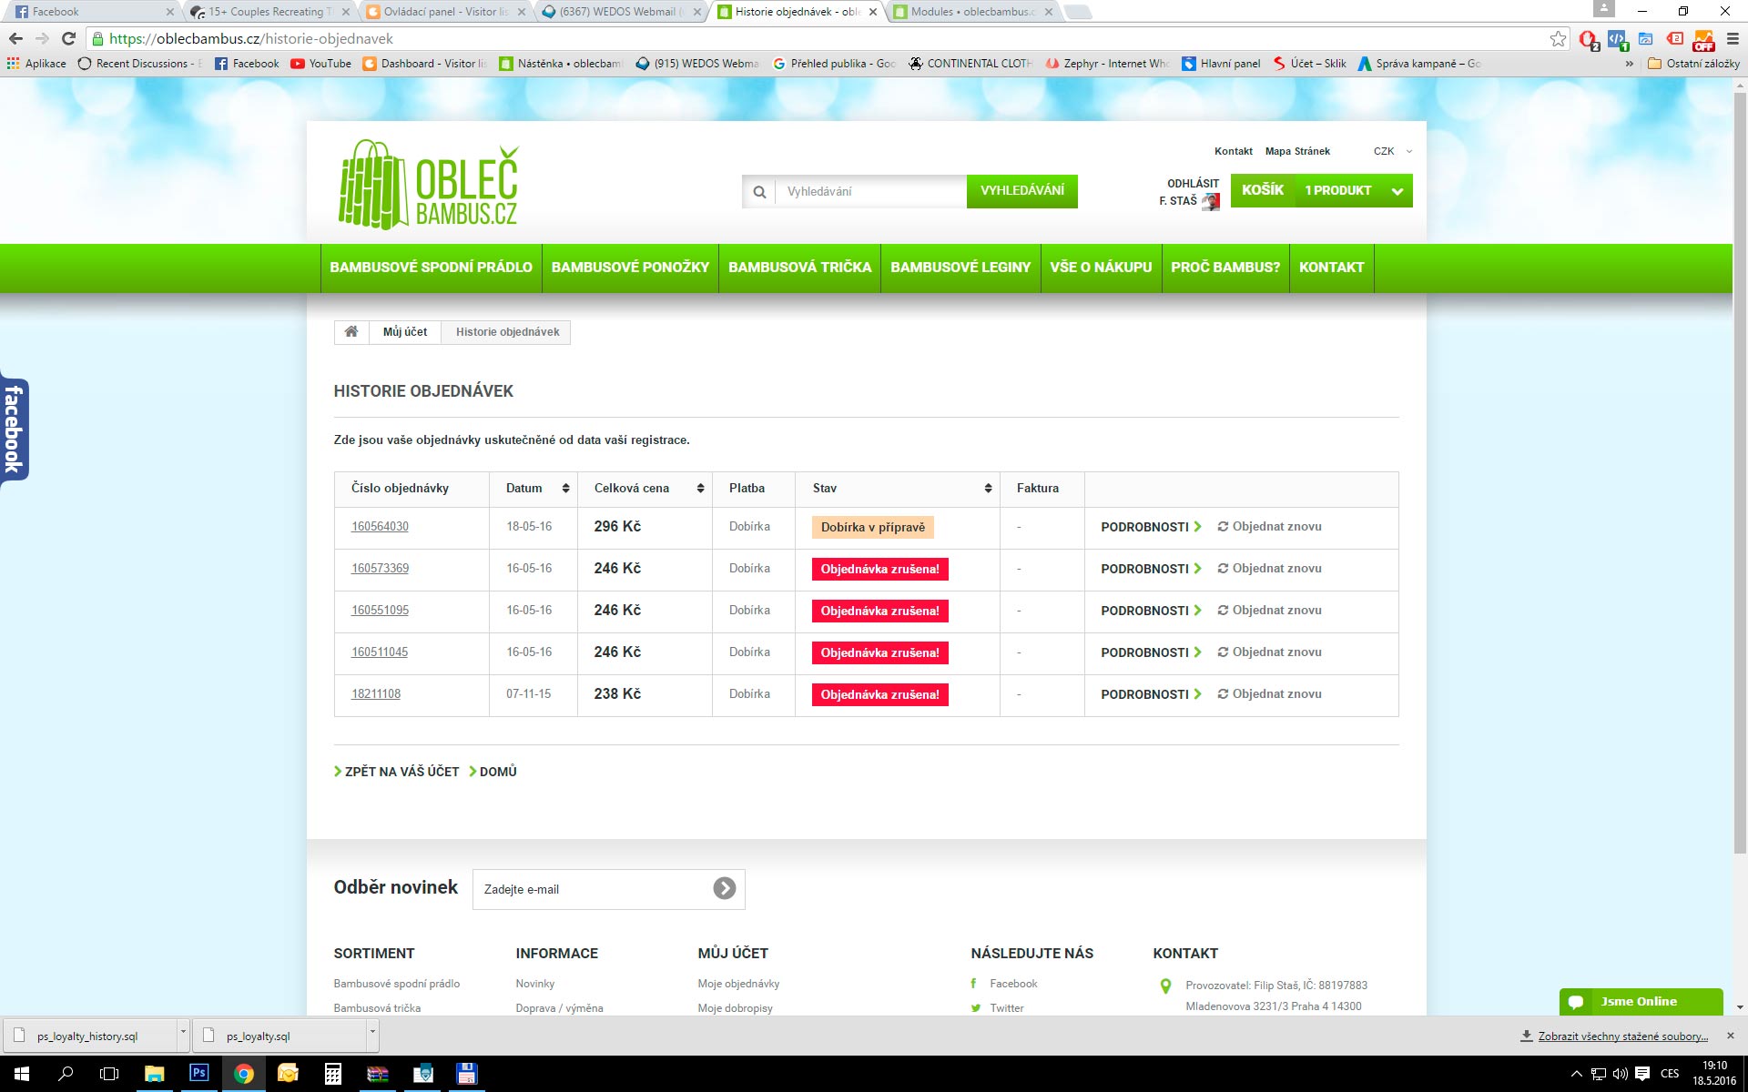Open Bambusové ponožky menu item
Screen dimensions: 1748x1092
tap(630, 268)
